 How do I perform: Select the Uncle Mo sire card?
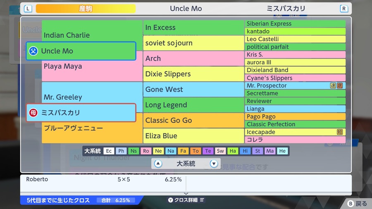81,51
